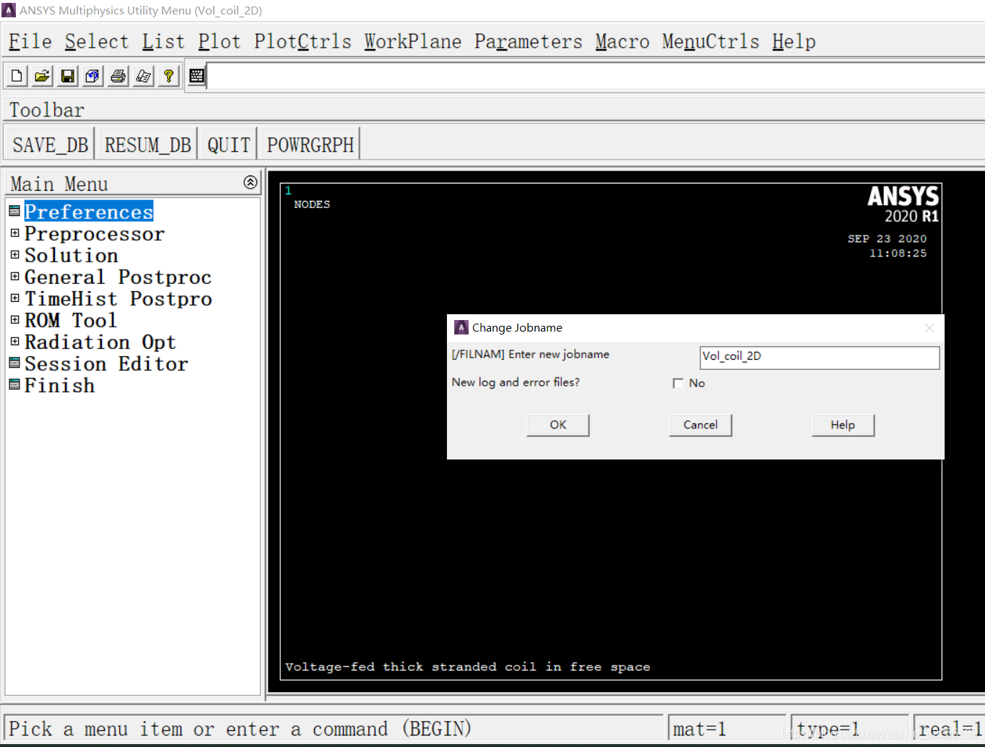Select Preferences in Main Menu
985x747 pixels.
tap(89, 212)
